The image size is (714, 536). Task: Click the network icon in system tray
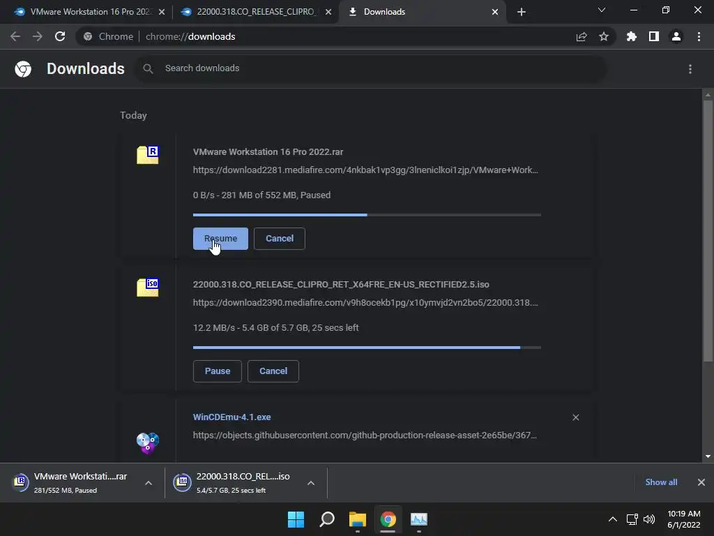tap(632, 519)
